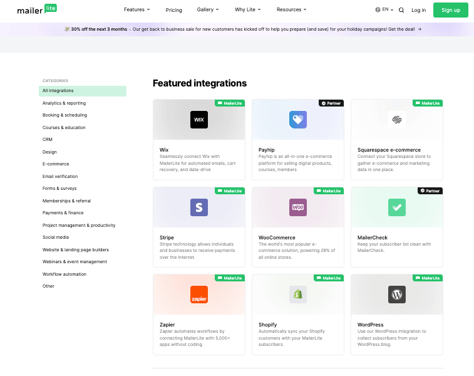Screen dimensions: 474x376
Task: Click the MailerLite badge on Zapier card
Action: [230, 278]
